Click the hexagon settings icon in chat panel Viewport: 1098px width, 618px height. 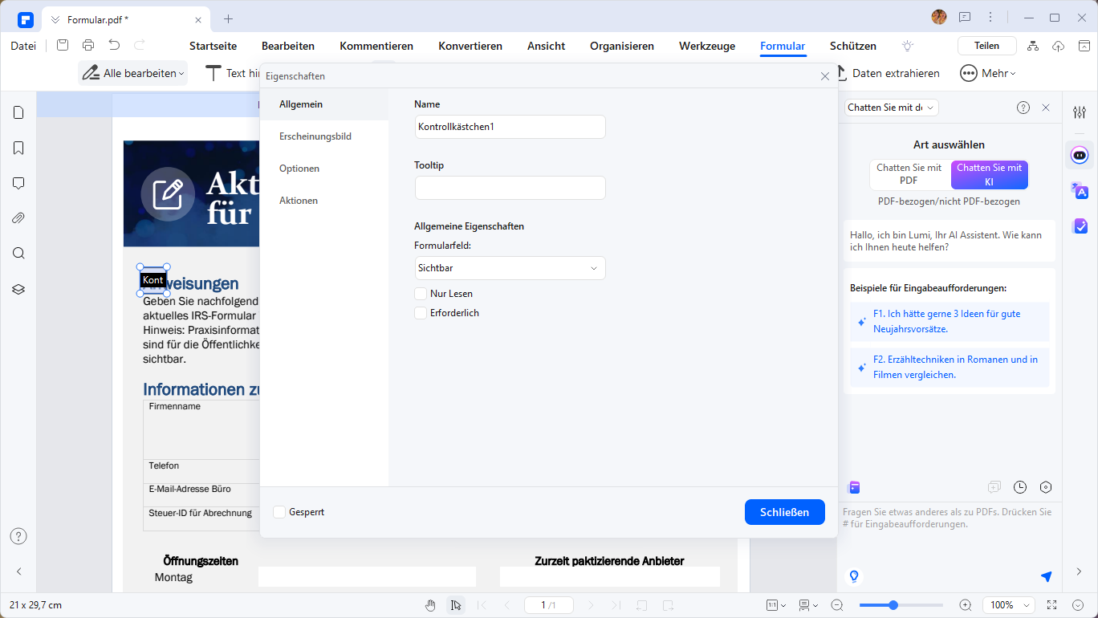tap(1046, 487)
